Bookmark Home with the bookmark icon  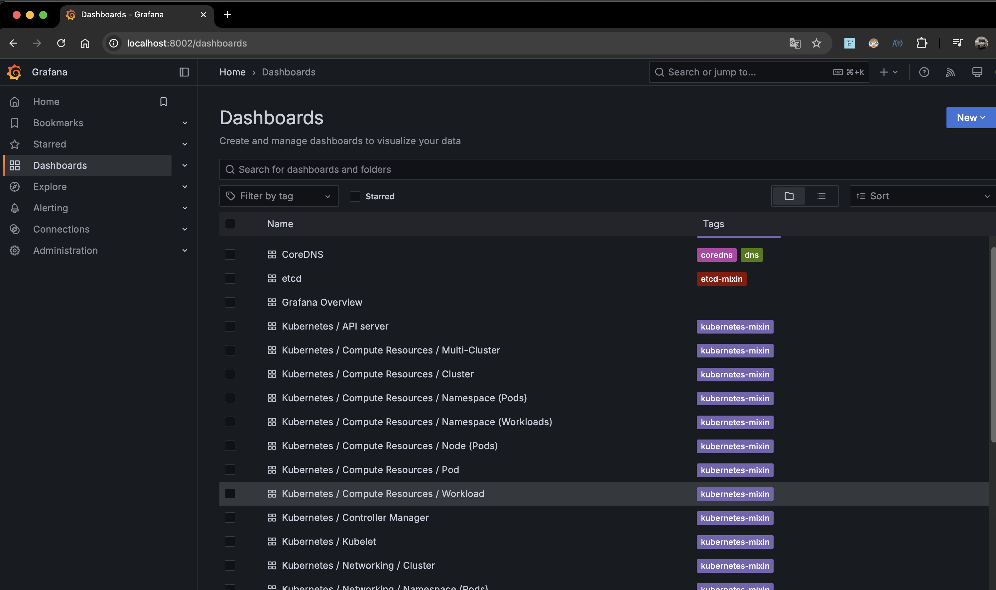(163, 102)
